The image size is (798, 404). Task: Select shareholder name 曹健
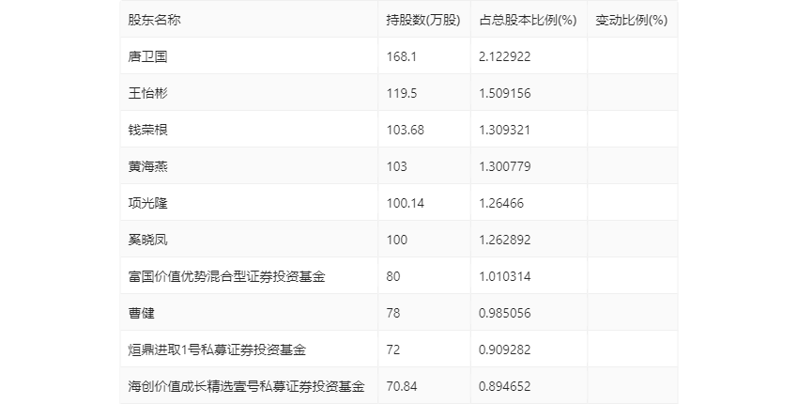click(141, 313)
